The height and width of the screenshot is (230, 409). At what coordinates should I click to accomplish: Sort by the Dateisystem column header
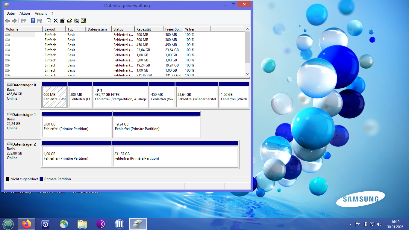tap(99, 29)
